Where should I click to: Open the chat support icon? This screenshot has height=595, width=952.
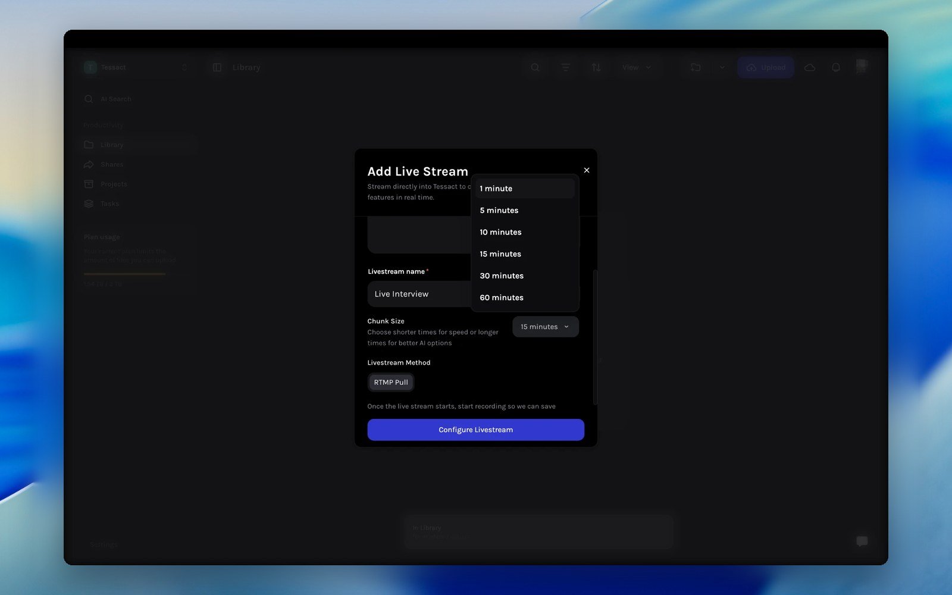tap(862, 541)
